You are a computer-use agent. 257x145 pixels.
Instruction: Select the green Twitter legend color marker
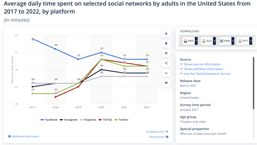click(116, 119)
